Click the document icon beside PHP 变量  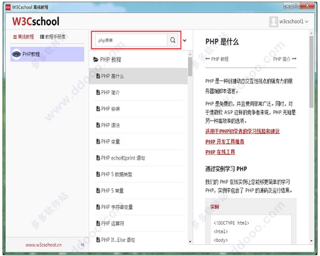pos(98,141)
